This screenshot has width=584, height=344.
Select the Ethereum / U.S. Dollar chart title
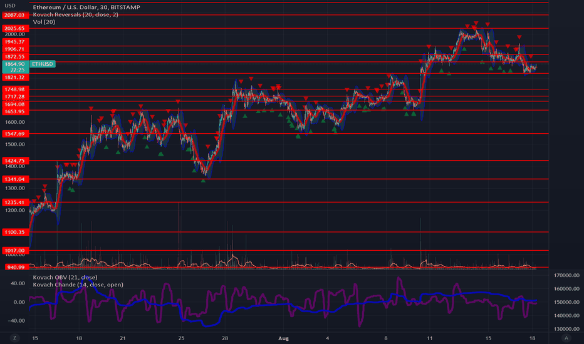[86, 7]
